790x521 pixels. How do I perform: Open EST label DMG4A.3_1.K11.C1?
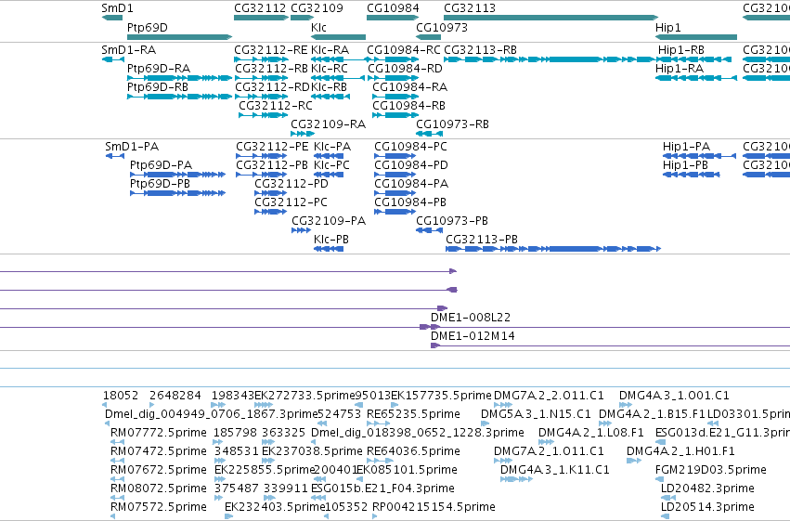(555, 470)
